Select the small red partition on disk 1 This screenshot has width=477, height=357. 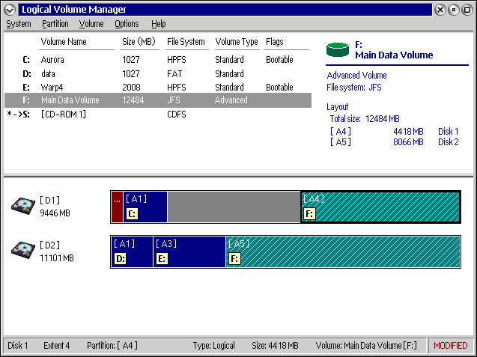coord(117,207)
